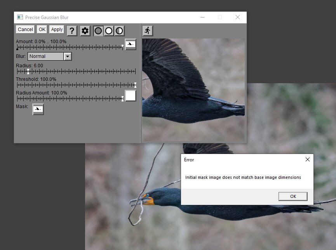
Task: Select the half-filled circle display mode
Action: point(119,31)
